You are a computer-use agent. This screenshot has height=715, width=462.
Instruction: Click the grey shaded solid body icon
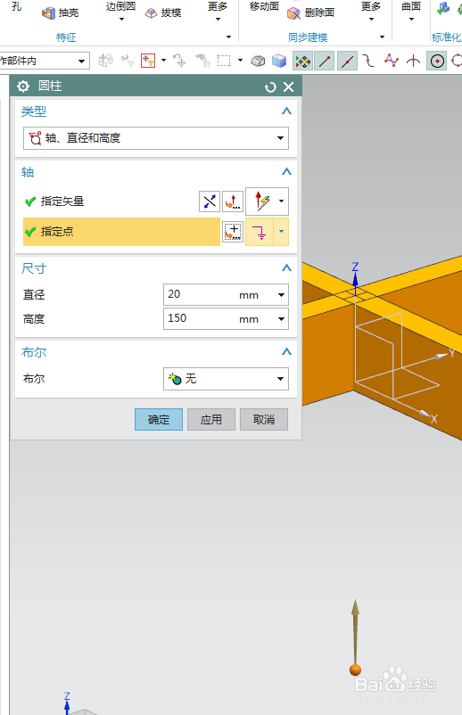pyautogui.click(x=258, y=61)
